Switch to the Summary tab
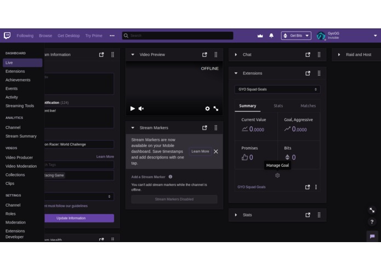Viewport: 381px width, 270px height. pos(247,106)
